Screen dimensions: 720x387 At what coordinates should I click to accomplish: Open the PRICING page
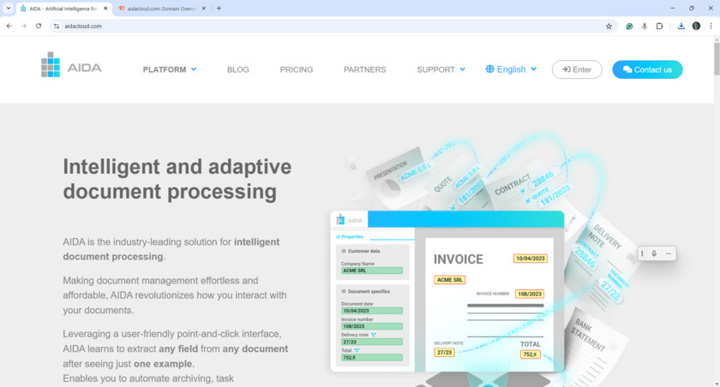297,69
